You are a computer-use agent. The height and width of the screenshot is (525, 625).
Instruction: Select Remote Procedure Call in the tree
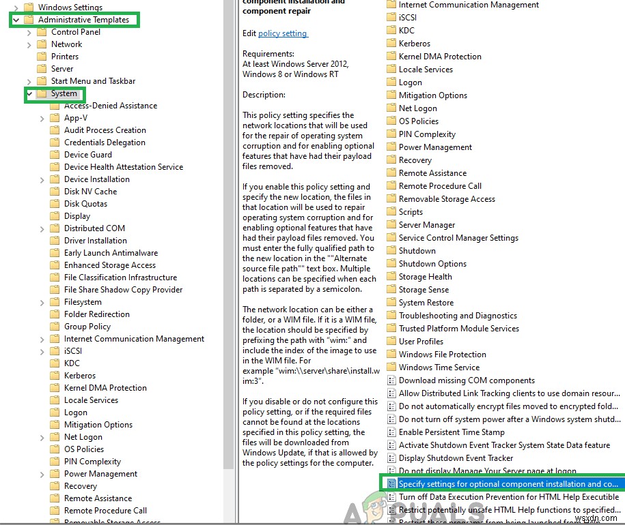105,511
